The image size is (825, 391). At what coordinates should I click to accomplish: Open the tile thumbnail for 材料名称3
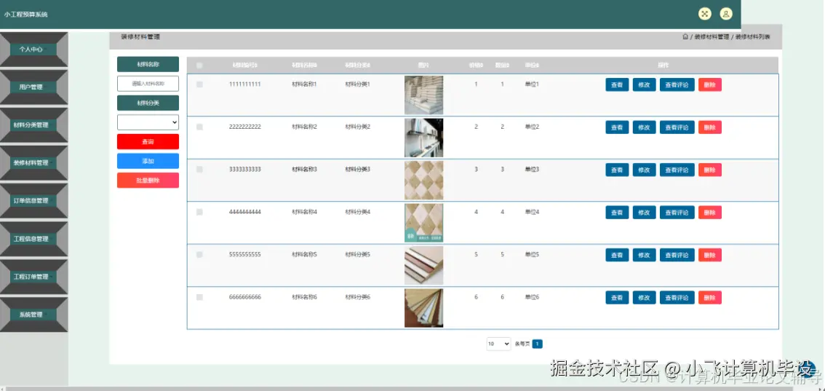pyautogui.click(x=423, y=181)
